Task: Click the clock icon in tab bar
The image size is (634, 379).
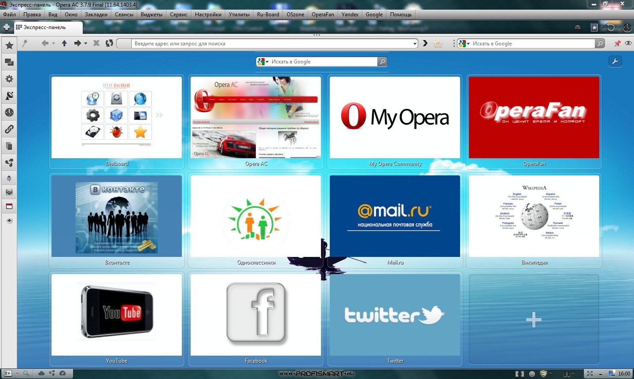Action: click(627, 27)
